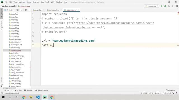Select operrators.py in the project tree
Screen dimensions: 179x100
(x=16, y=39)
